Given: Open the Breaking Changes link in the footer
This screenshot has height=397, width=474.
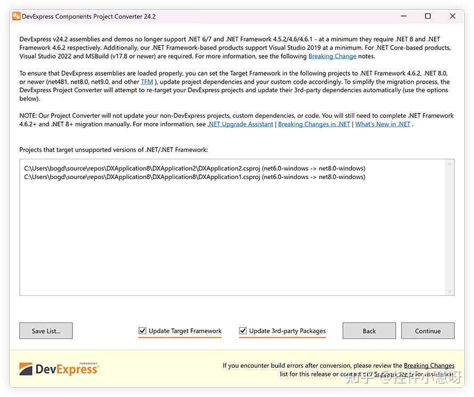Looking at the screenshot, I should [429, 365].
